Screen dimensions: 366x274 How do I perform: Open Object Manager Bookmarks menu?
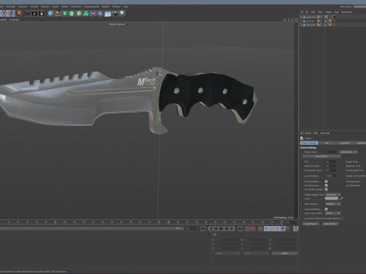pos(347,12)
